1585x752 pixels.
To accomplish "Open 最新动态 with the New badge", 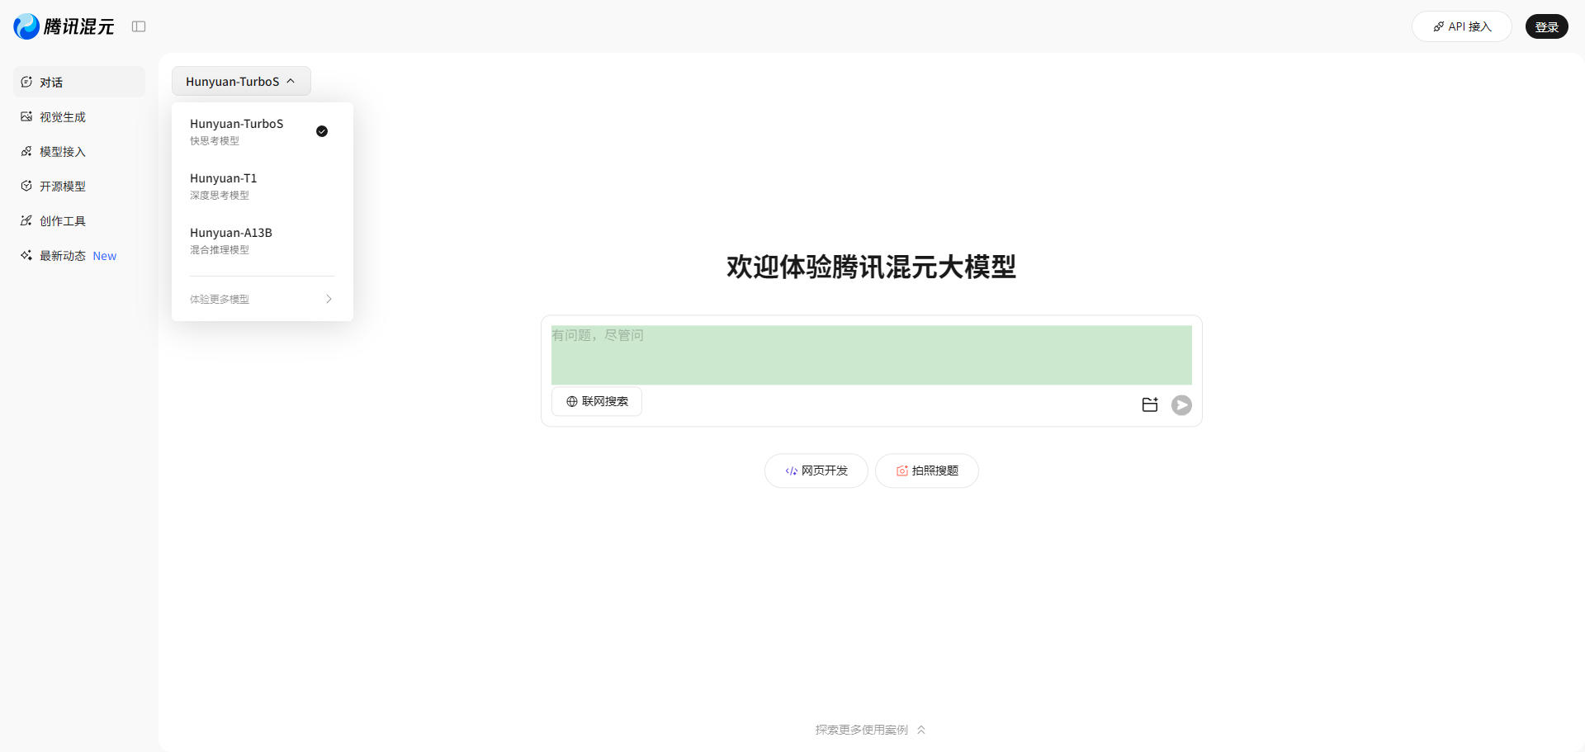I will point(79,255).
